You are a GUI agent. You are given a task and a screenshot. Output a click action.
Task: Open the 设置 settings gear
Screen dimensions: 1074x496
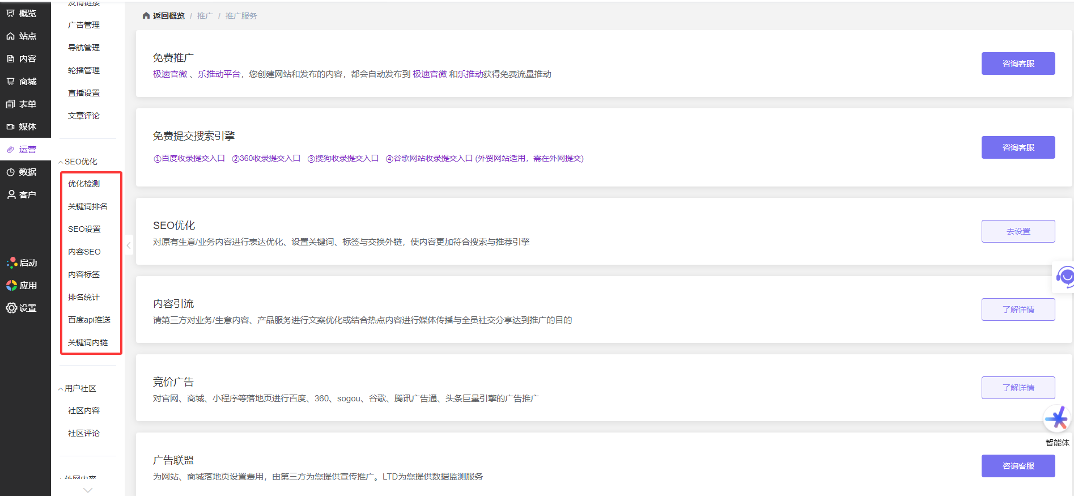(22, 308)
